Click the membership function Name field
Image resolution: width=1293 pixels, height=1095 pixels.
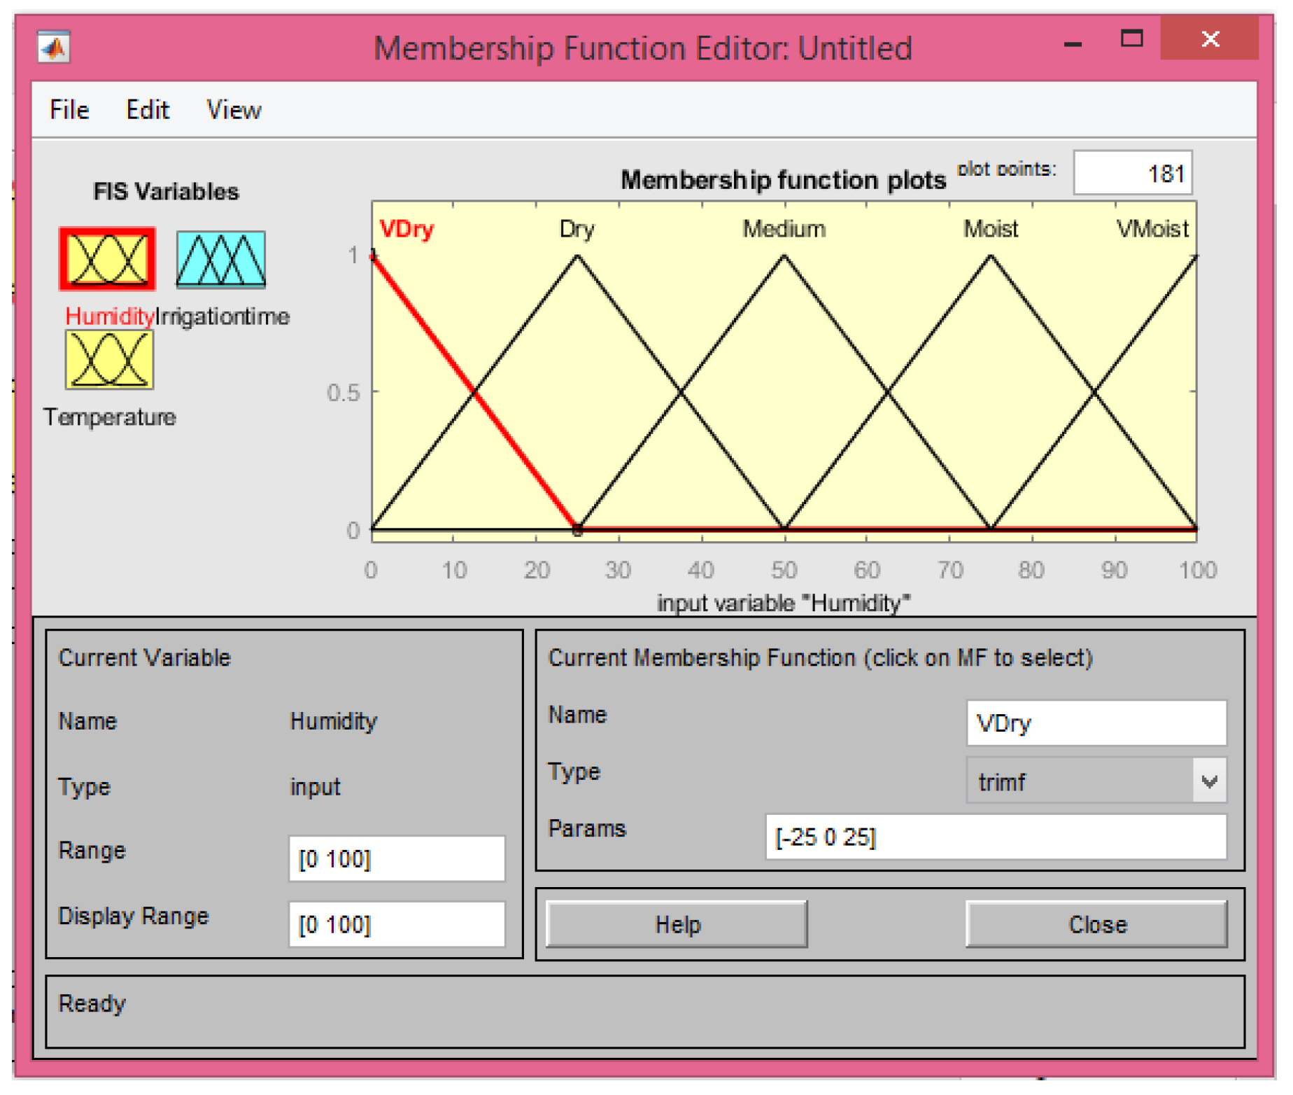click(x=1096, y=723)
